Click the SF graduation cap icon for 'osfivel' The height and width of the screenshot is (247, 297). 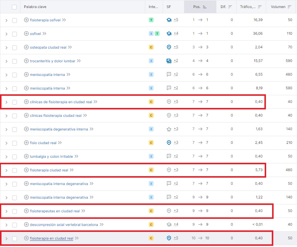169,34
